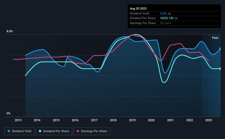Click the 2015 x-axis label
The image size is (225, 139).
(56, 120)
